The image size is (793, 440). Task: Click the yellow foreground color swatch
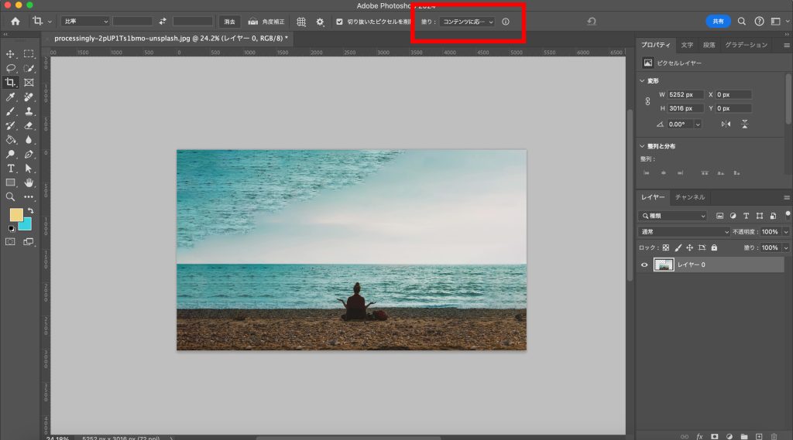pyautogui.click(x=16, y=214)
